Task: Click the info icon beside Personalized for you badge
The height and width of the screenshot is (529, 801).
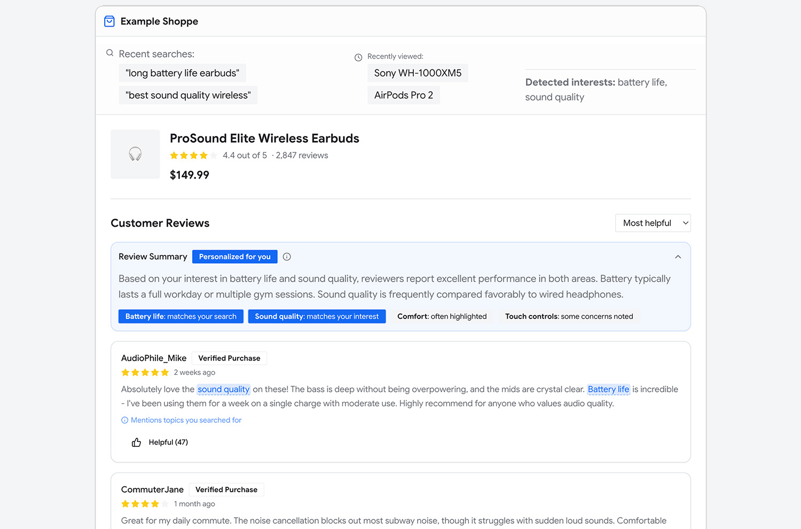Action: click(287, 257)
